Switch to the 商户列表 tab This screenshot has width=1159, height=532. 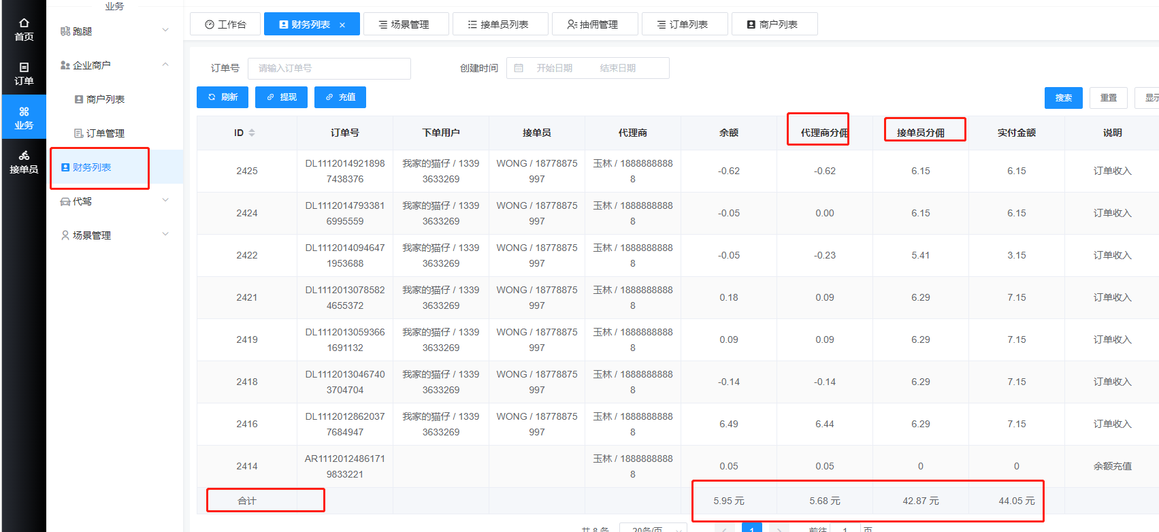point(774,24)
